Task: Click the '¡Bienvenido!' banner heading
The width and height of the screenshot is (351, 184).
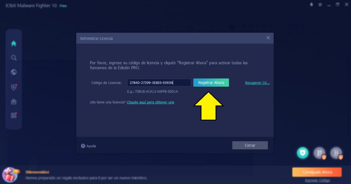Action: (37, 172)
